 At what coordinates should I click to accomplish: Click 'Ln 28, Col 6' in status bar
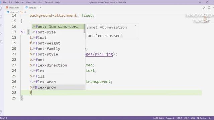tap(158, 118)
